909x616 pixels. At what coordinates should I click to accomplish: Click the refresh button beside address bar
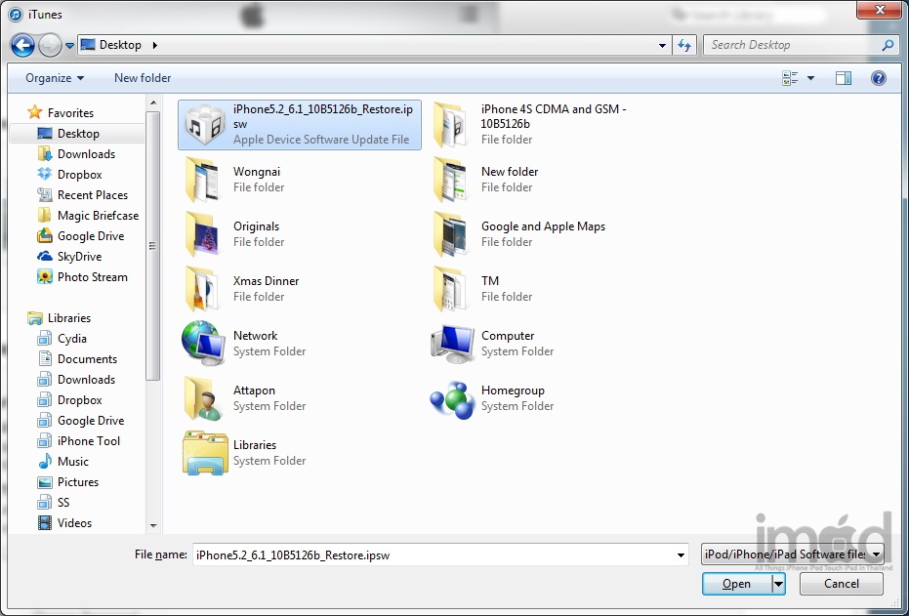[684, 45]
